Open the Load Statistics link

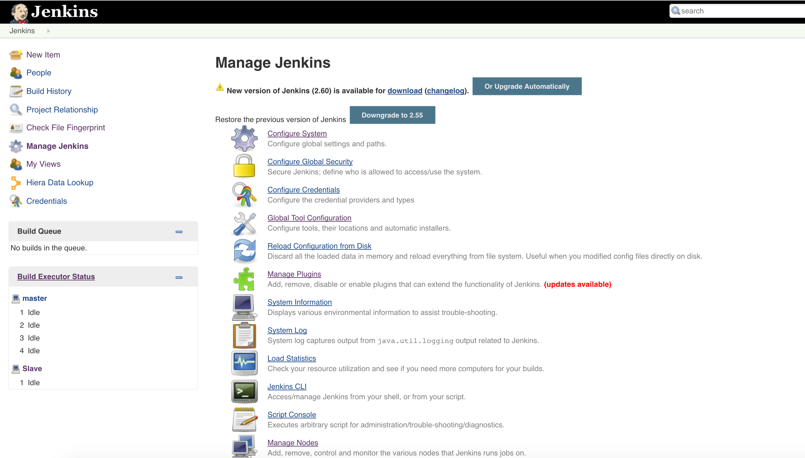292,359
